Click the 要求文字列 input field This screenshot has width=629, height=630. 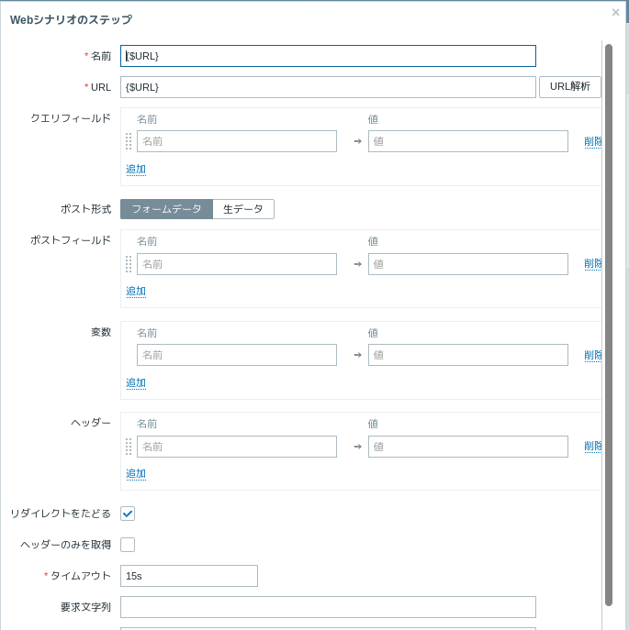click(x=328, y=607)
